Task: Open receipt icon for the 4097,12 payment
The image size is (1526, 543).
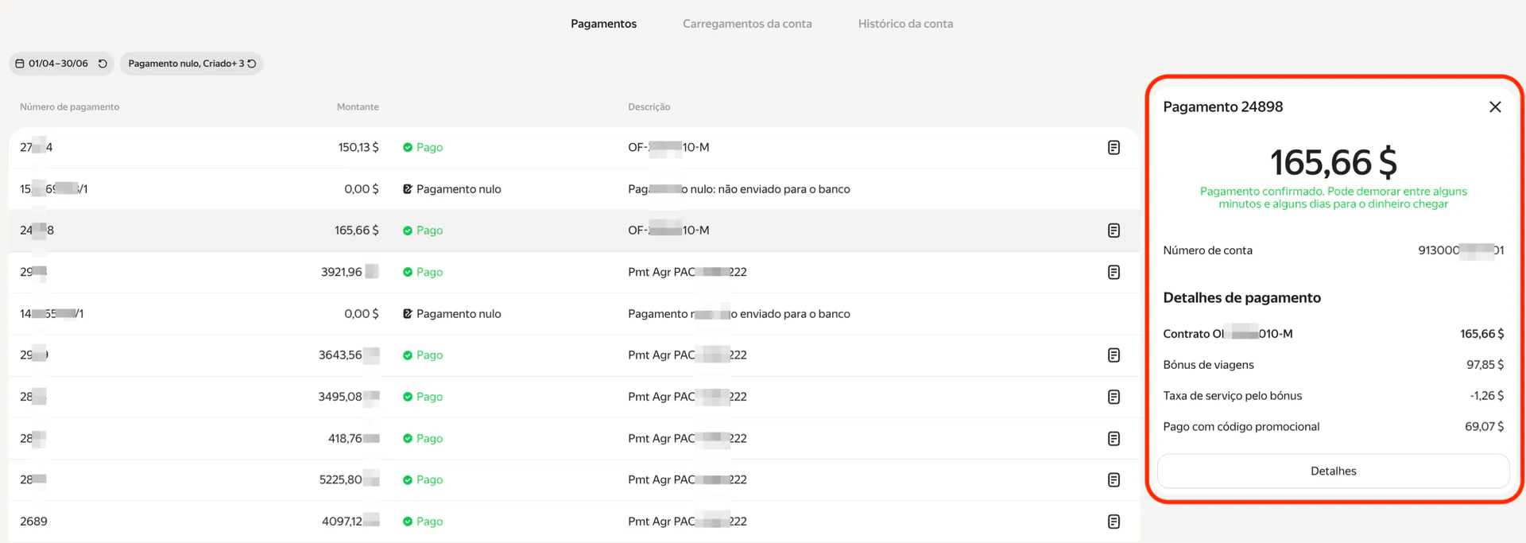Action: [x=1114, y=522]
